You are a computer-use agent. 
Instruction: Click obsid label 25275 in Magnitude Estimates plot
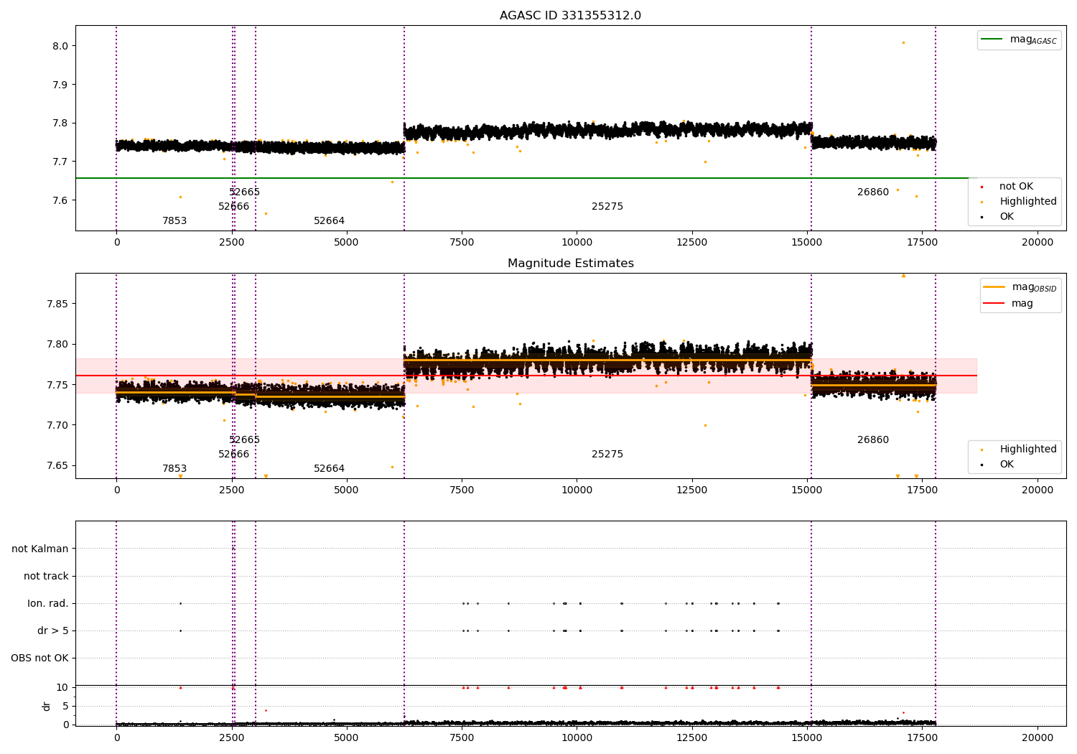607,455
